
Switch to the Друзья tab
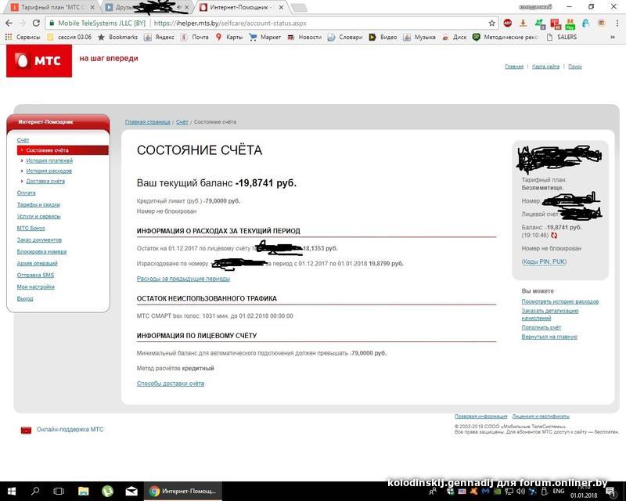coord(144,7)
